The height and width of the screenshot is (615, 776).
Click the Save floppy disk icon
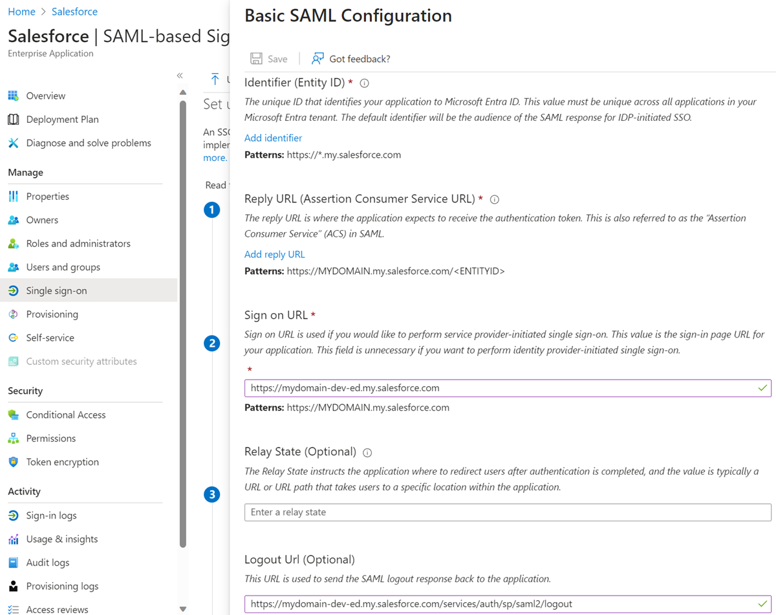[x=256, y=59]
